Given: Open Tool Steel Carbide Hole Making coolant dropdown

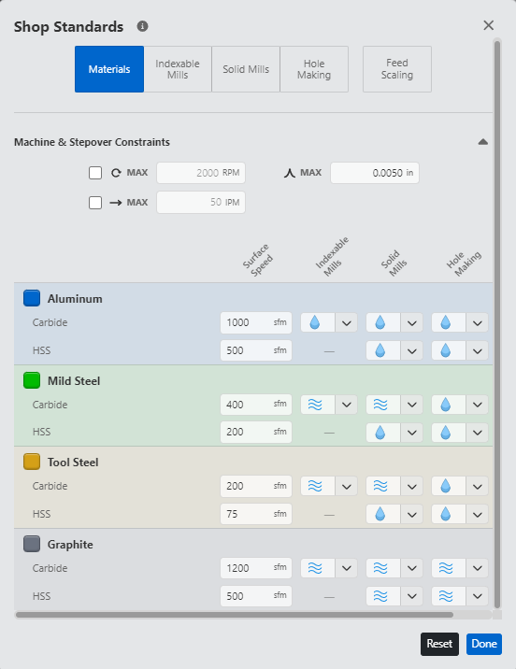Looking at the screenshot, I should click(x=477, y=487).
